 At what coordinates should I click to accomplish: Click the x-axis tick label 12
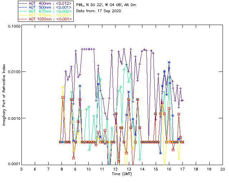pos(115,169)
